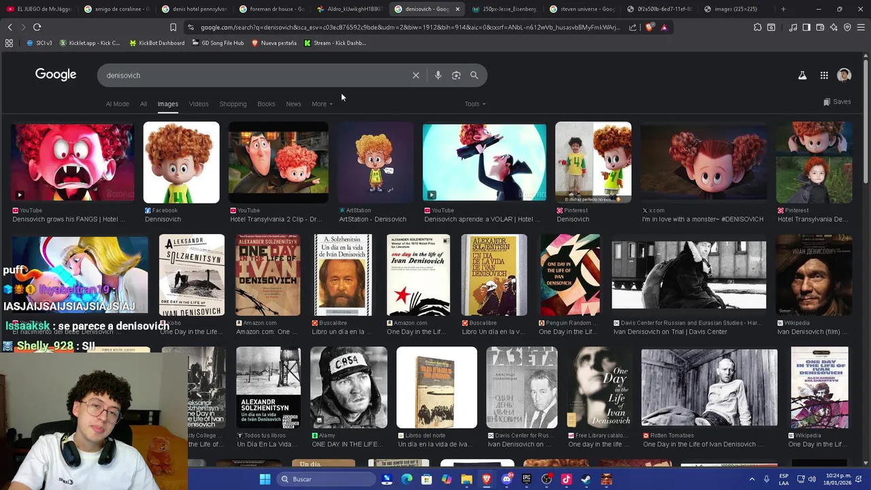Screen dimensions: 871x490
Task: Click the Windows taskbar Buscar search box
Action: [x=327, y=479]
